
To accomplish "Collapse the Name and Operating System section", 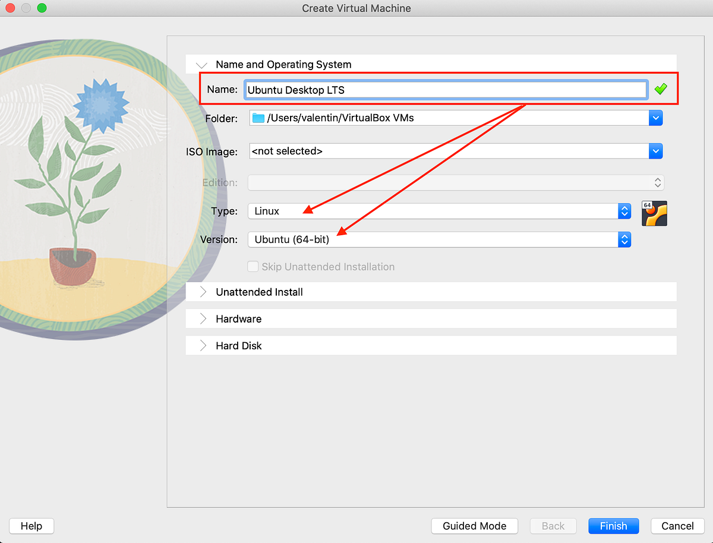I will point(201,64).
